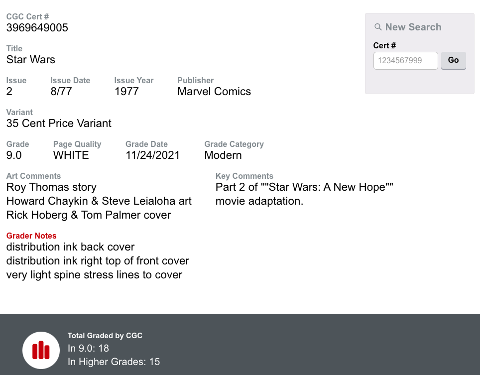Focus the Cert # input field

coord(405,61)
